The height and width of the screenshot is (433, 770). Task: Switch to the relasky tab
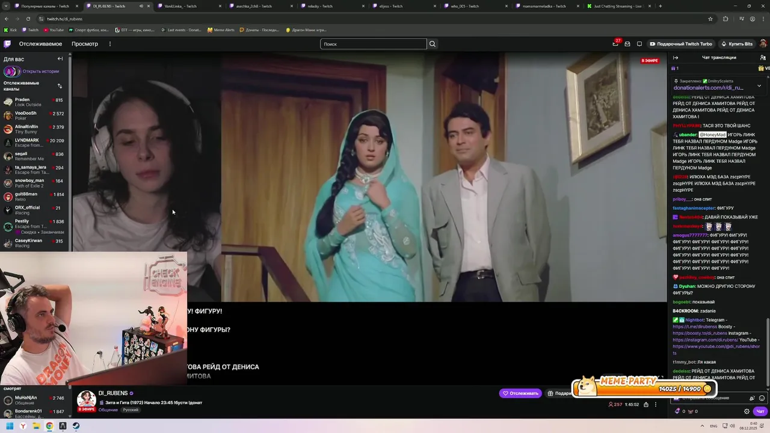coord(332,6)
